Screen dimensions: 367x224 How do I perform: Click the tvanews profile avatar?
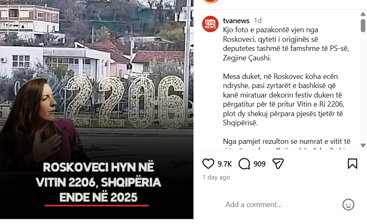click(x=210, y=24)
